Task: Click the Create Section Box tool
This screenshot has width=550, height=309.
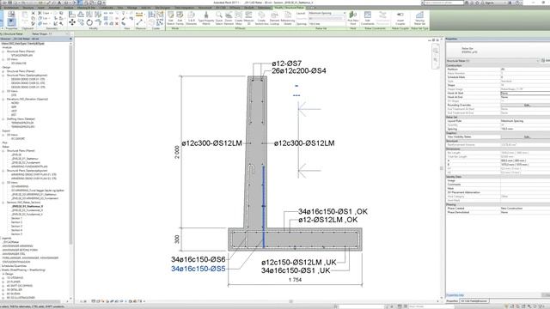Action: [x=261, y=18]
